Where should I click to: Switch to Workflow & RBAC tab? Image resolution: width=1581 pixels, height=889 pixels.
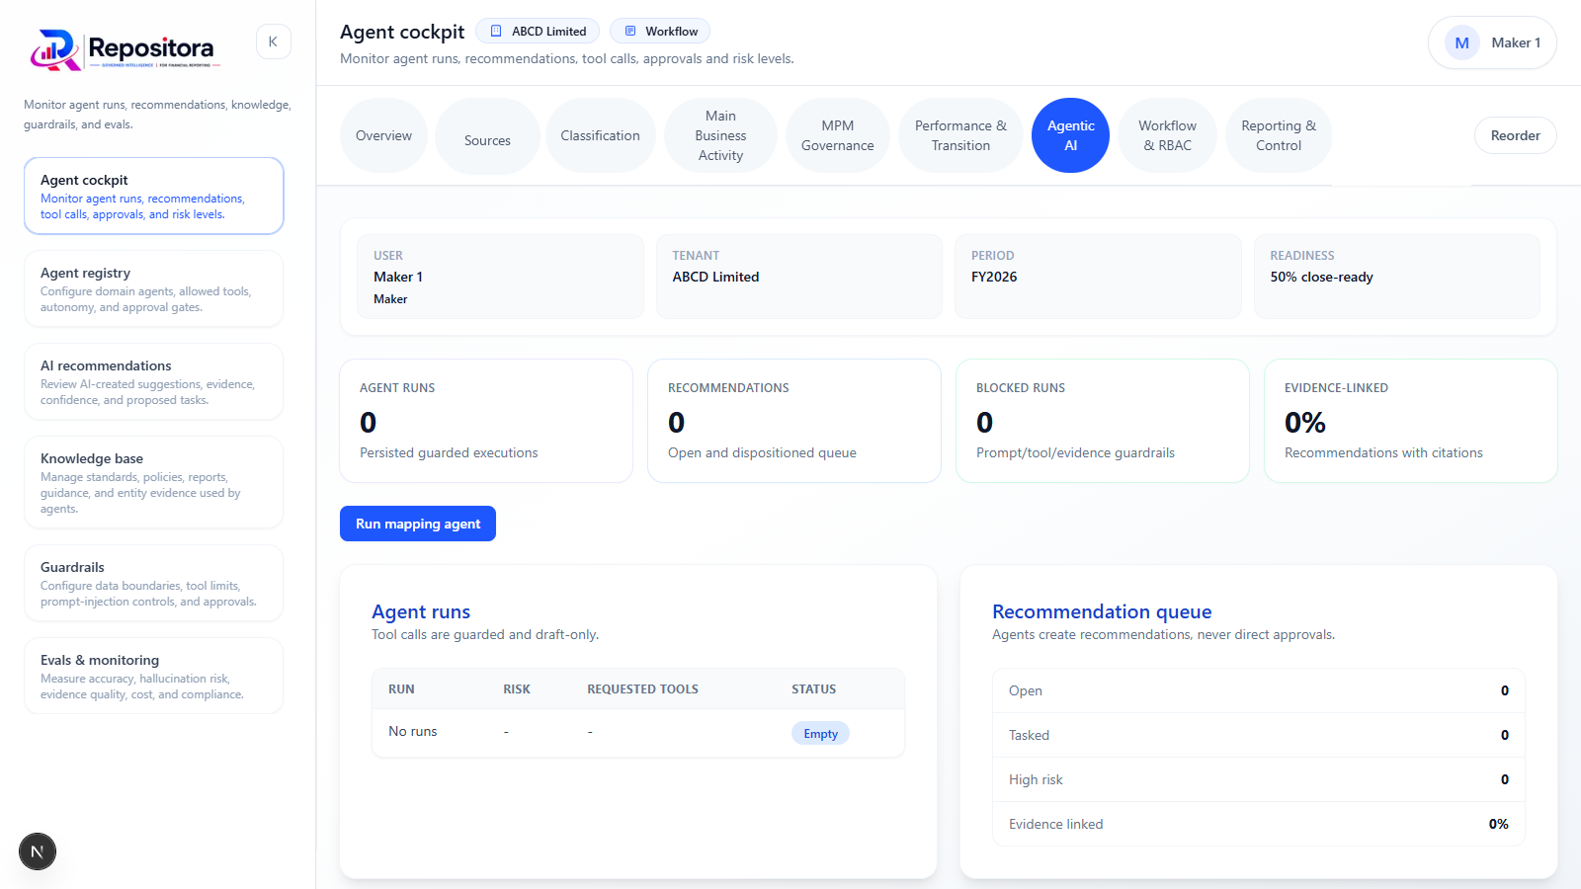coord(1167,135)
